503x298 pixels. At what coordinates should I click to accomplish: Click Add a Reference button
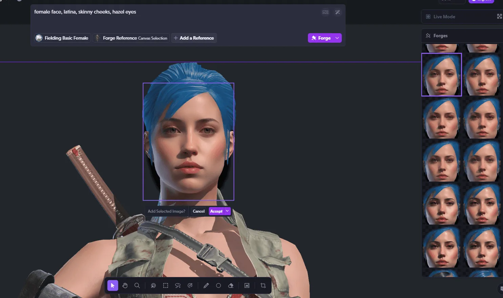[194, 38]
